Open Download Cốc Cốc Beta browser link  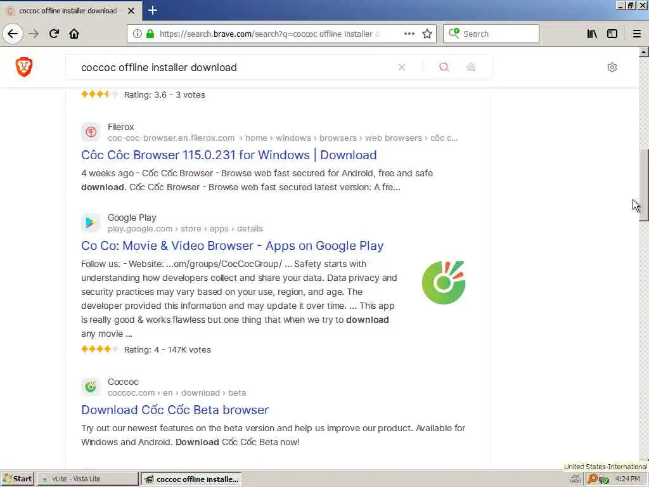175,410
